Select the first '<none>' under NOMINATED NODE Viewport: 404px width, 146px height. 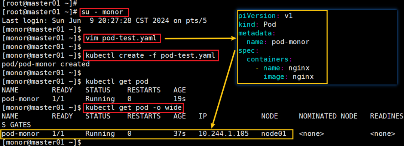tap(311, 134)
